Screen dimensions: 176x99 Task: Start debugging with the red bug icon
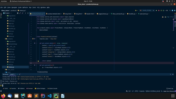pyautogui.click(x=159, y=10)
